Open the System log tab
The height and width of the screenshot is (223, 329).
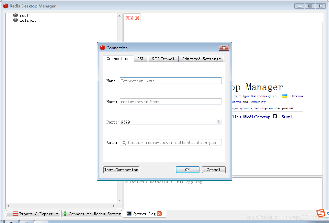click(144, 214)
